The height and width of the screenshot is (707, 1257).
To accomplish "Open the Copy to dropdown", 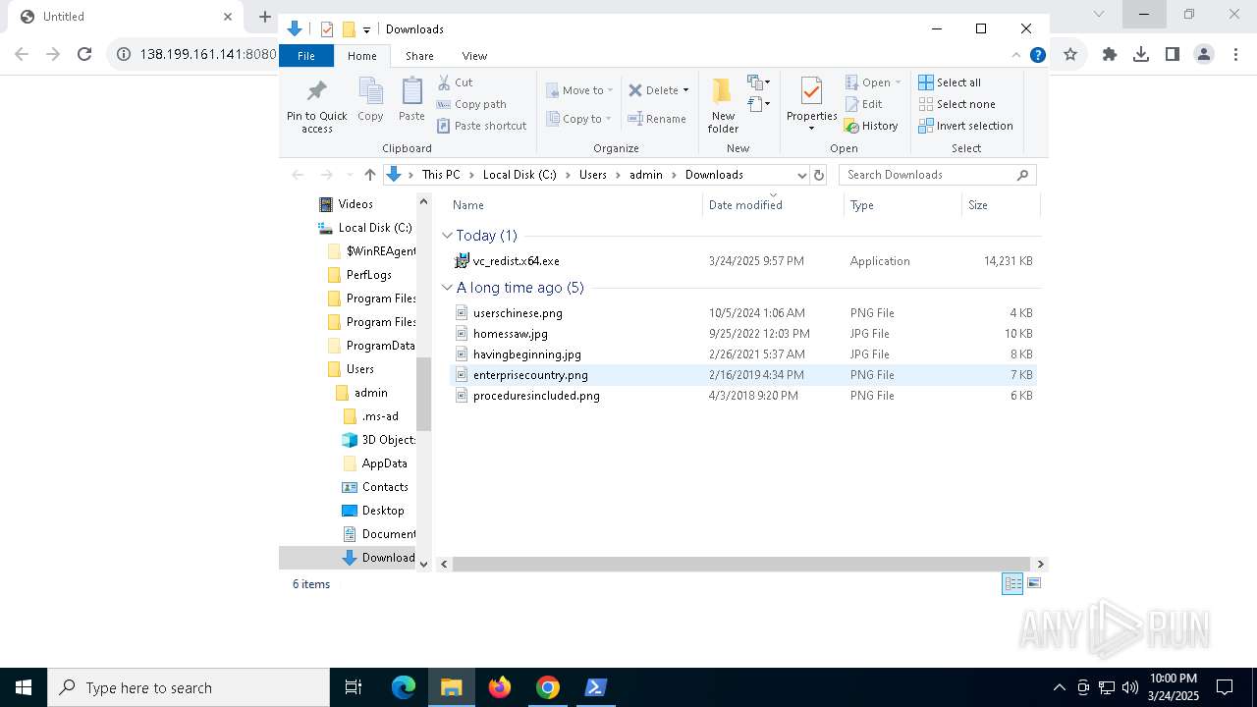I will coord(579,119).
